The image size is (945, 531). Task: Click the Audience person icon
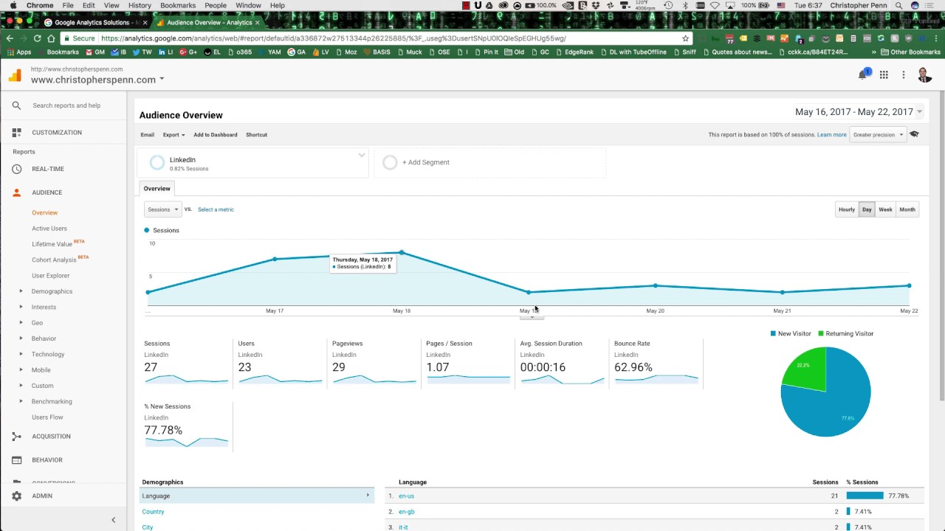(x=16, y=192)
